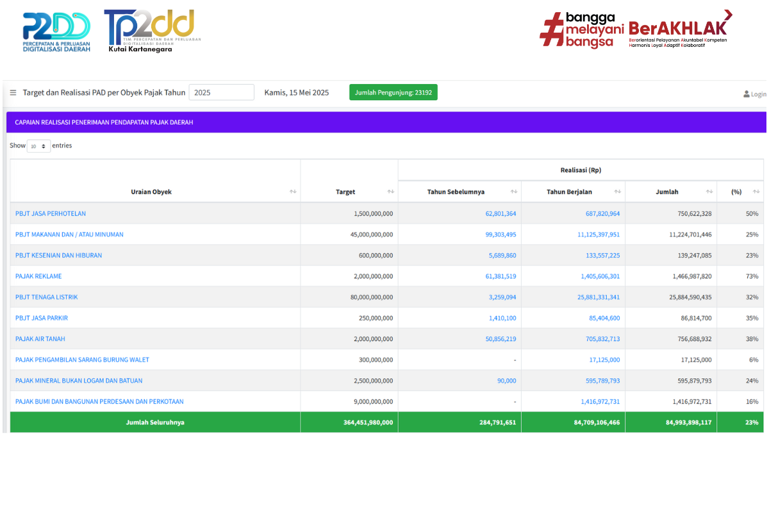
Task: Open PBJT JASA PERHOTELAN link
Action: 51,214
